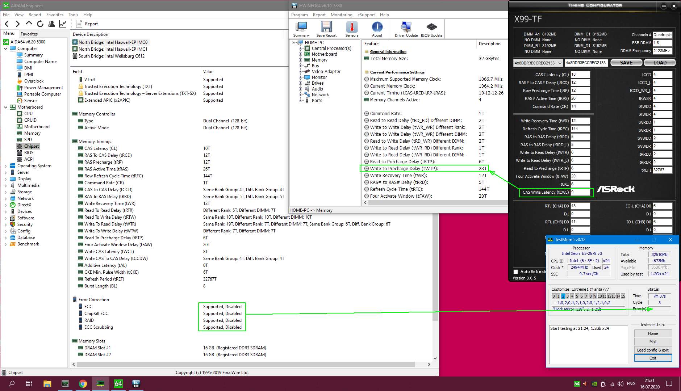Viewport: 681px width, 391px height.
Task: Click the profile name text field in Timing Configurator
Action: (x=586, y=63)
